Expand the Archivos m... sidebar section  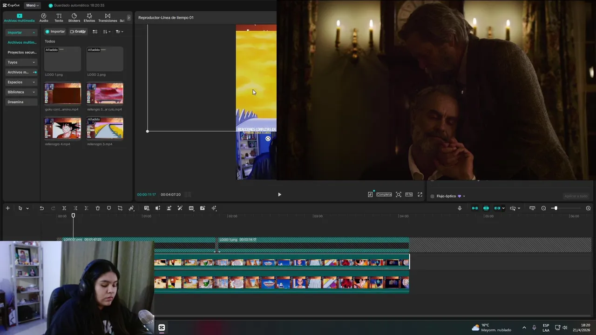(x=21, y=72)
